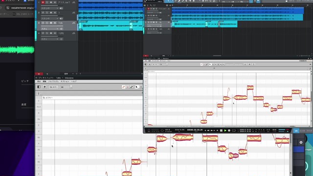The width and height of the screenshot is (313, 176).
Task: Enable monitor speaker icon on track 4
Action: pyautogui.click(x=55, y=33)
